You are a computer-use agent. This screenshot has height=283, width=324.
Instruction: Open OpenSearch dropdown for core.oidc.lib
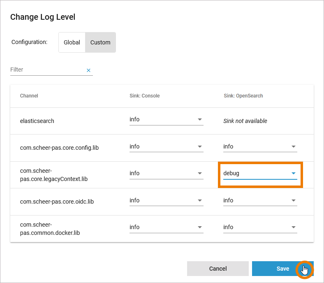260,201
